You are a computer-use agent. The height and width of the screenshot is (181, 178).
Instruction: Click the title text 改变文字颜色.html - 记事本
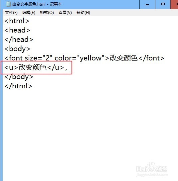click(37, 4)
